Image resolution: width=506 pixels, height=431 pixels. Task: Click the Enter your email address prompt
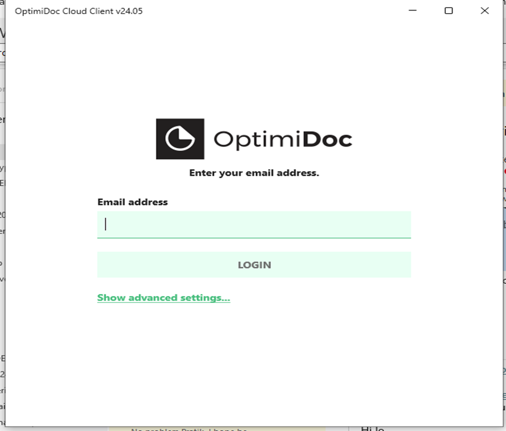[x=254, y=173]
